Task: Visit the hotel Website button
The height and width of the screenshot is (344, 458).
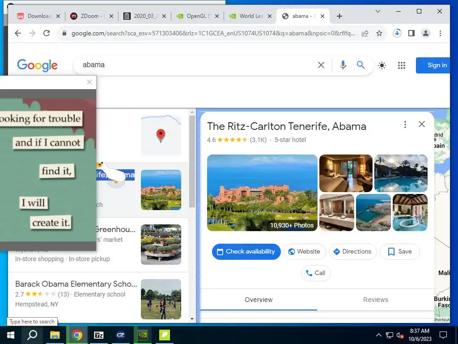Action: tap(304, 252)
